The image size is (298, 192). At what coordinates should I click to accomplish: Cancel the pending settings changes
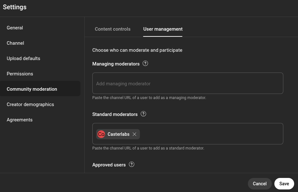[x=259, y=184]
